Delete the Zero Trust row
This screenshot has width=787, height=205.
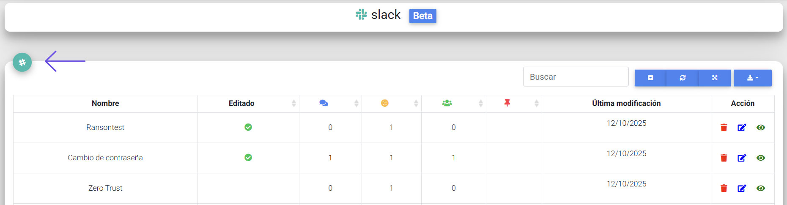(x=724, y=188)
